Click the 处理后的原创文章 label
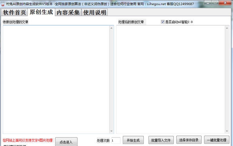Screen dimensions: 233x146 coord(131,22)
